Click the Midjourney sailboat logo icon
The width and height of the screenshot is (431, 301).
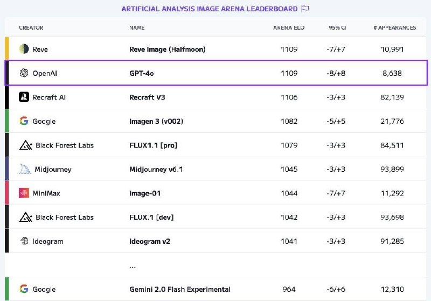point(25,169)
